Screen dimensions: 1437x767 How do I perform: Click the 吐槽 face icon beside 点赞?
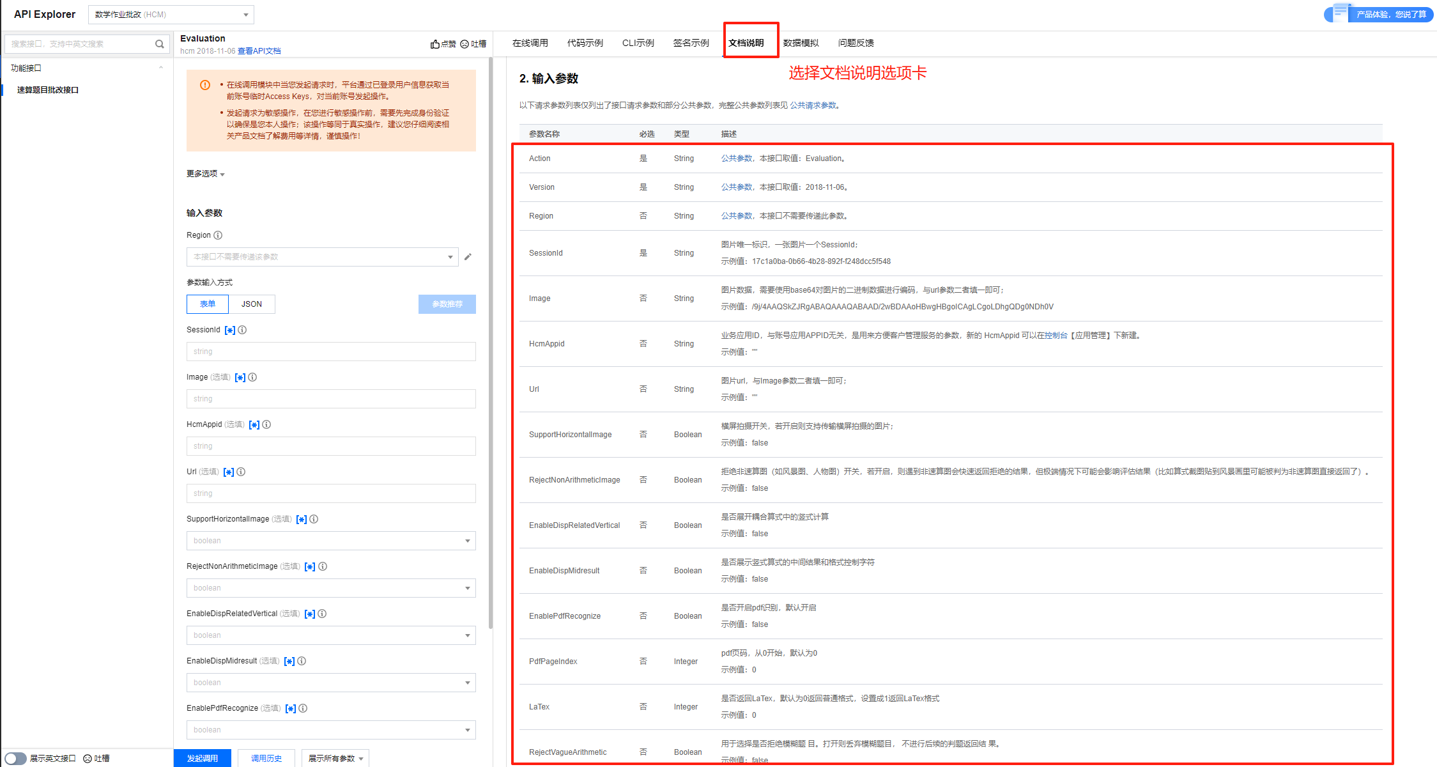[465, 44]
